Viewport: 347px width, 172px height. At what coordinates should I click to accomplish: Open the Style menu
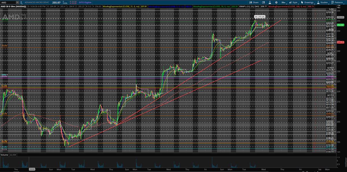(x=293, y=2)
